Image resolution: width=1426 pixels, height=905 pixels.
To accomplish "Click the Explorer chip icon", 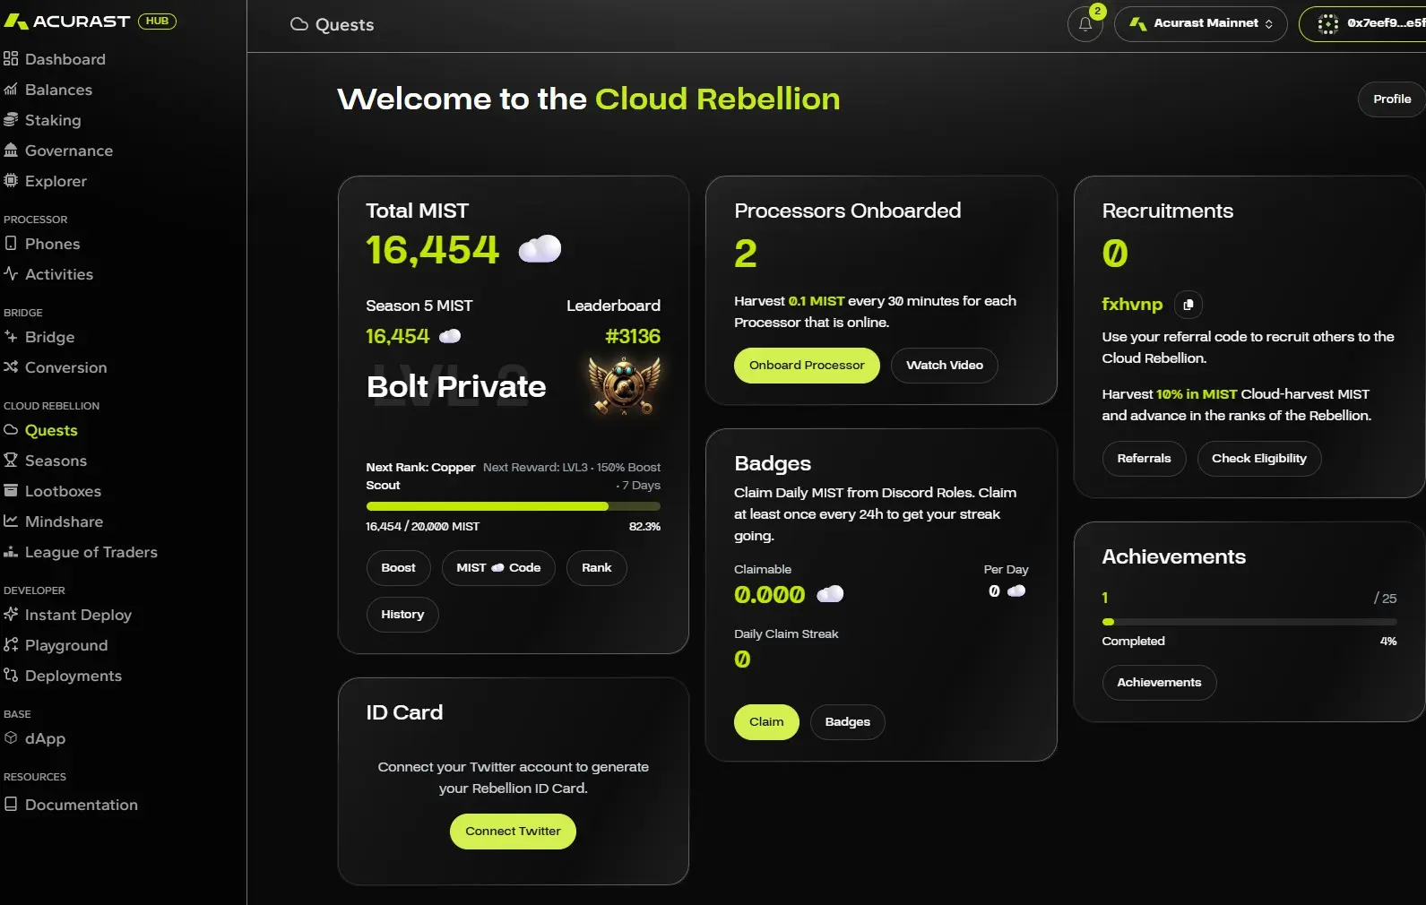I will [11, 181].
